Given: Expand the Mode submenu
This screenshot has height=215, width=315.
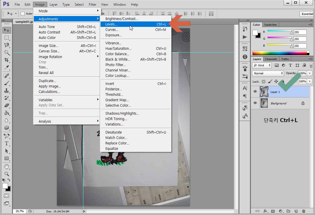Looking at the screenshot, I should tap(67, 11).
